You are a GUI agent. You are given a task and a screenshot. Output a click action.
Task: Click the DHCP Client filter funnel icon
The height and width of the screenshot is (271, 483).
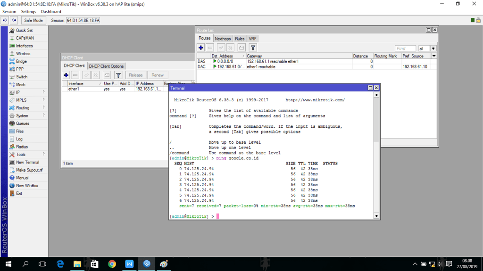pos(118,75)
